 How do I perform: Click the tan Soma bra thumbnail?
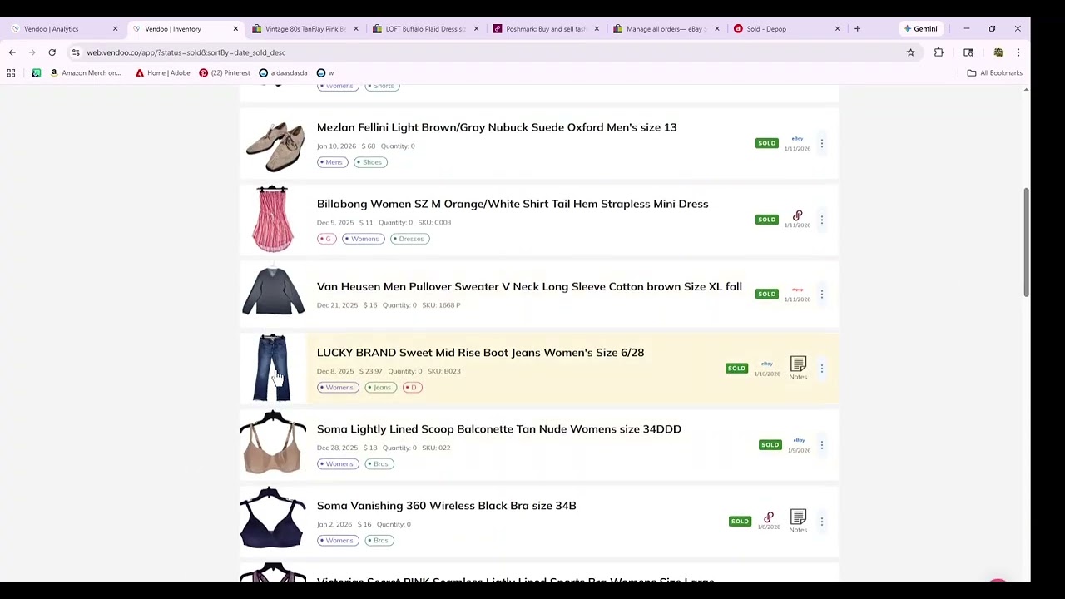[x=273, y=443]
